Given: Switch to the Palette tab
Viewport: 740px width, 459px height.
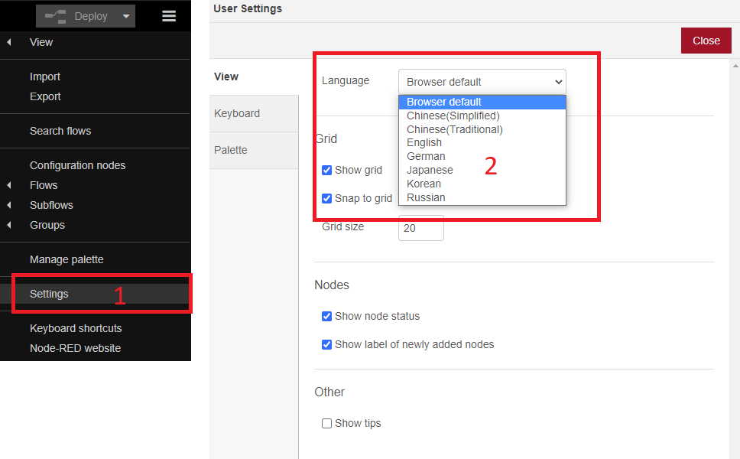Looking at the screenshot, I should [231, 150].
